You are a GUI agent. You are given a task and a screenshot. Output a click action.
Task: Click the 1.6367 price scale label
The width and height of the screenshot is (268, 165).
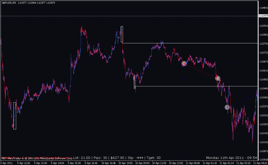pos(264,61)
